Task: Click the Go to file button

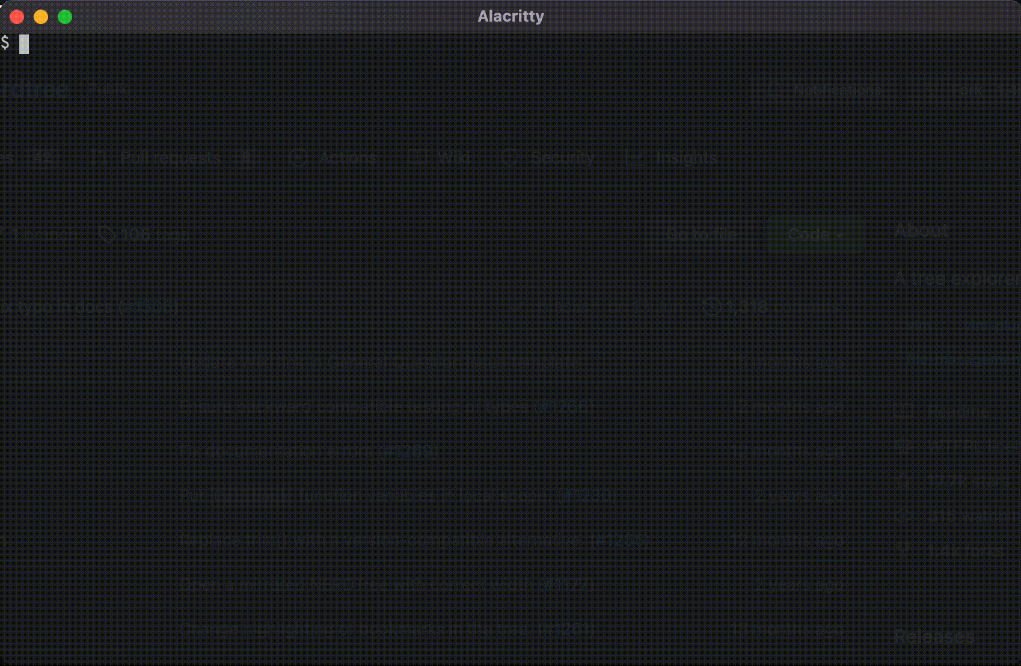Action: (x=702, y=234)
